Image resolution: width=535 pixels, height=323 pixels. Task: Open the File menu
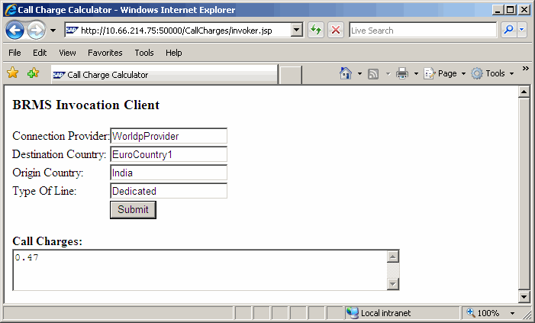pos(15,53)
